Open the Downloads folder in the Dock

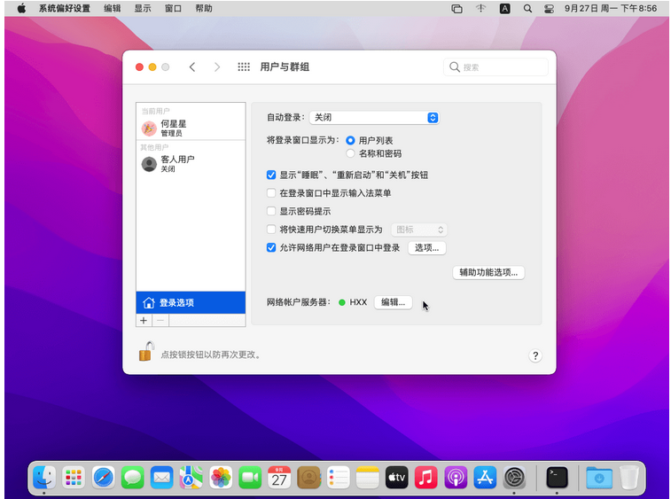(599, 477)
